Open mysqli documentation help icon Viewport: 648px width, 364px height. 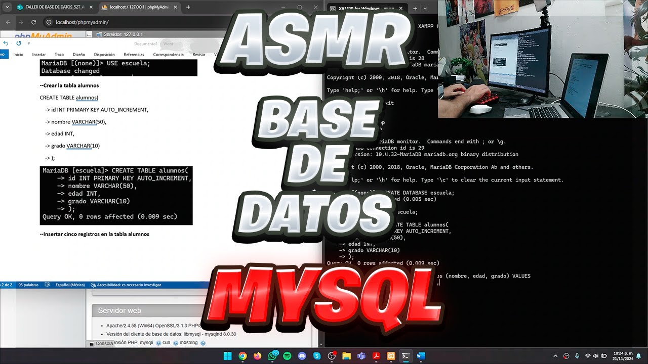click(158, 343)
